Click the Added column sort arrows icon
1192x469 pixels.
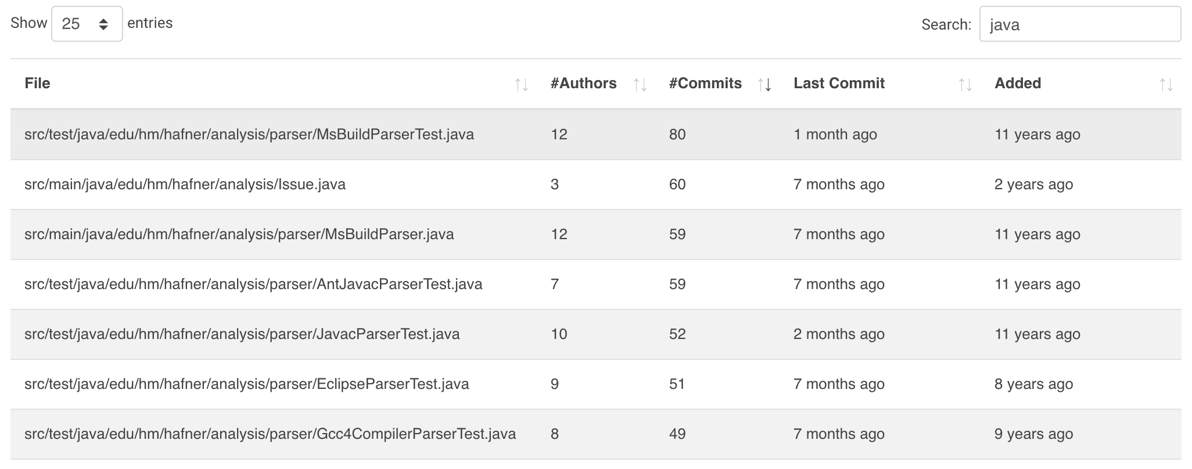(x=1166, y=85)
